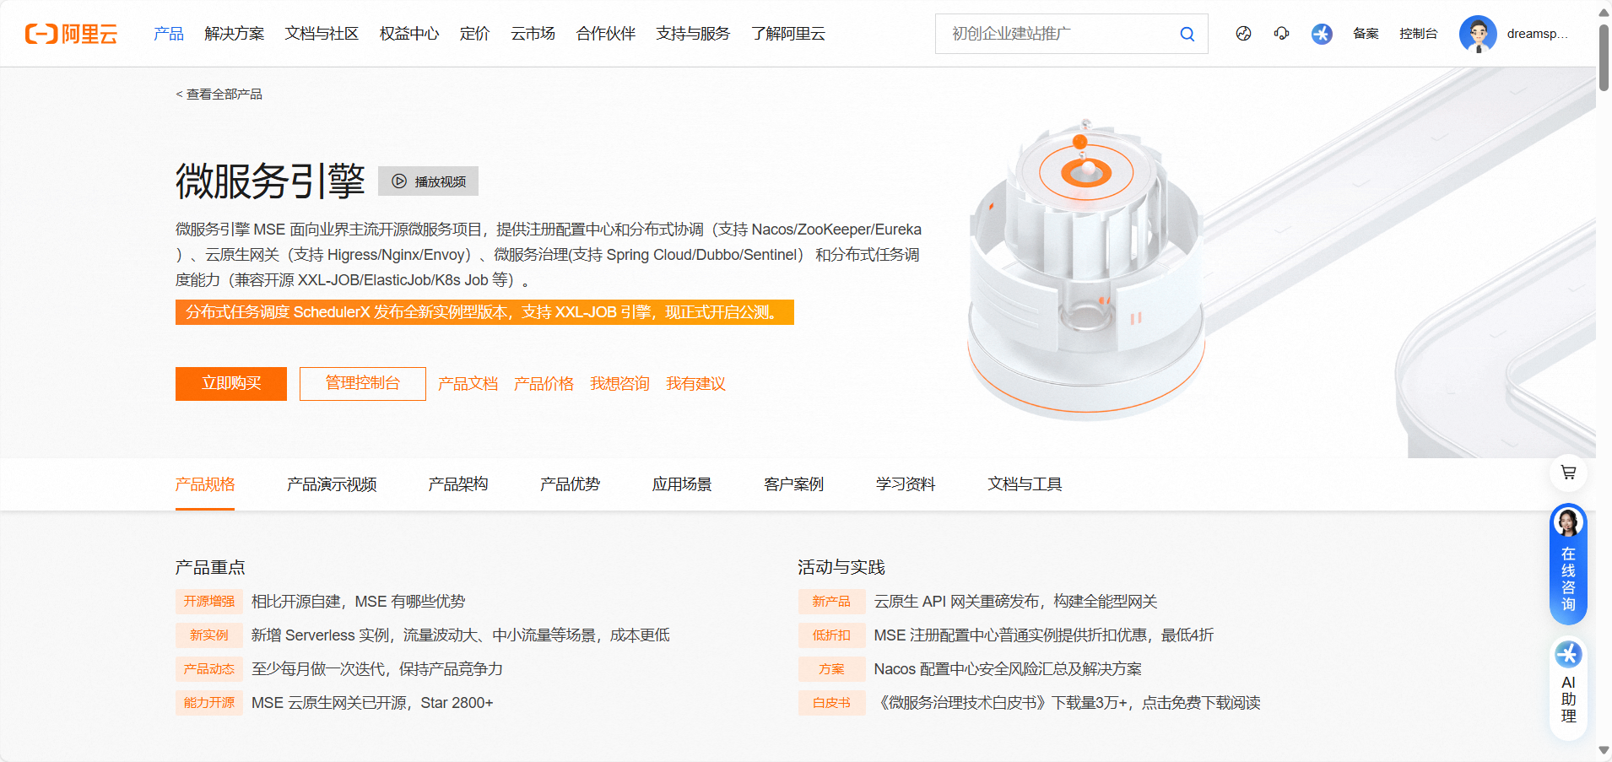The width and height of the screenshot is (1612, 762).
Task: Open the blue AI assistant header icon
Action: pyautogui.click(x=1322, y=34)
